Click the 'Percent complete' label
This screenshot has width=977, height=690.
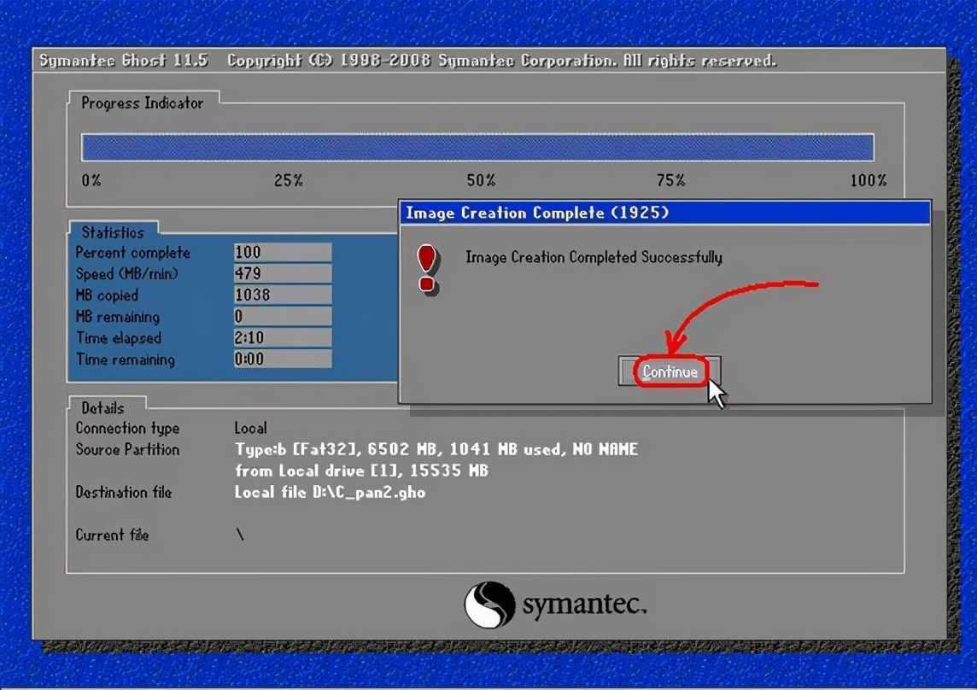click(x=132, y=253)
